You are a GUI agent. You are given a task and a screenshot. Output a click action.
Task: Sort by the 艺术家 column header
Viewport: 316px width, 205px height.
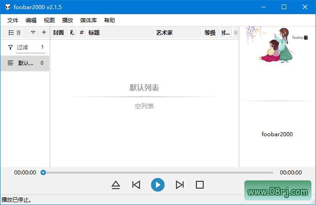pos(177,33)
